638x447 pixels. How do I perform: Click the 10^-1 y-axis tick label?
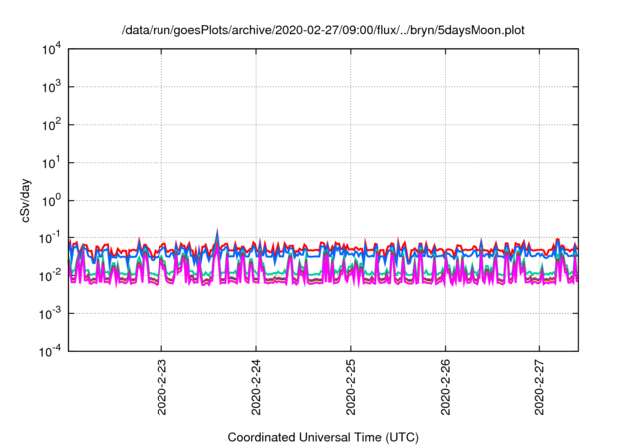[x=50, y=238]
